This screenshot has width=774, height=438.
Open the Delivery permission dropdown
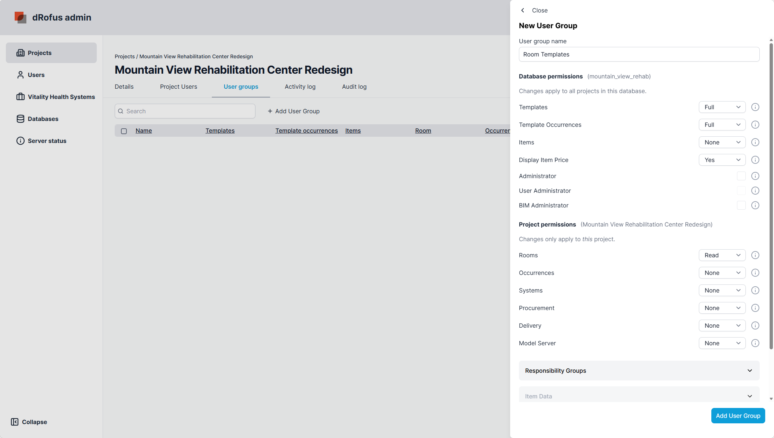(722, 325)
